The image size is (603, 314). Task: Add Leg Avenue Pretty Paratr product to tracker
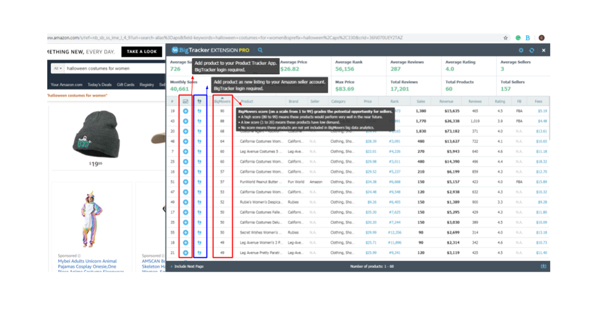(185, 253)
